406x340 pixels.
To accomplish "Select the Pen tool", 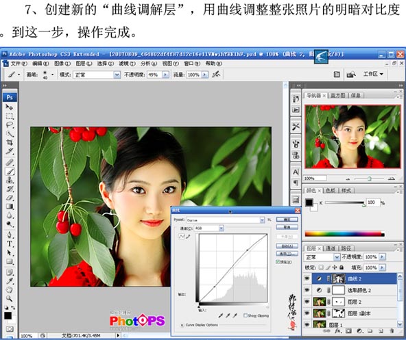I will [10, 235].
